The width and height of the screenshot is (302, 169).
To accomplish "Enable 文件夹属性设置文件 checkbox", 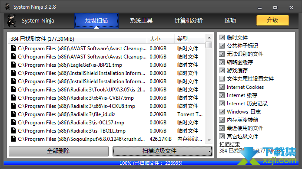I will tap(222, 79).
